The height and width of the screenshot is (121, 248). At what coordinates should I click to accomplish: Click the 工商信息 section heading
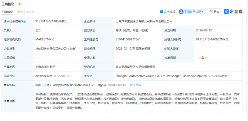(x=8, y=4)
